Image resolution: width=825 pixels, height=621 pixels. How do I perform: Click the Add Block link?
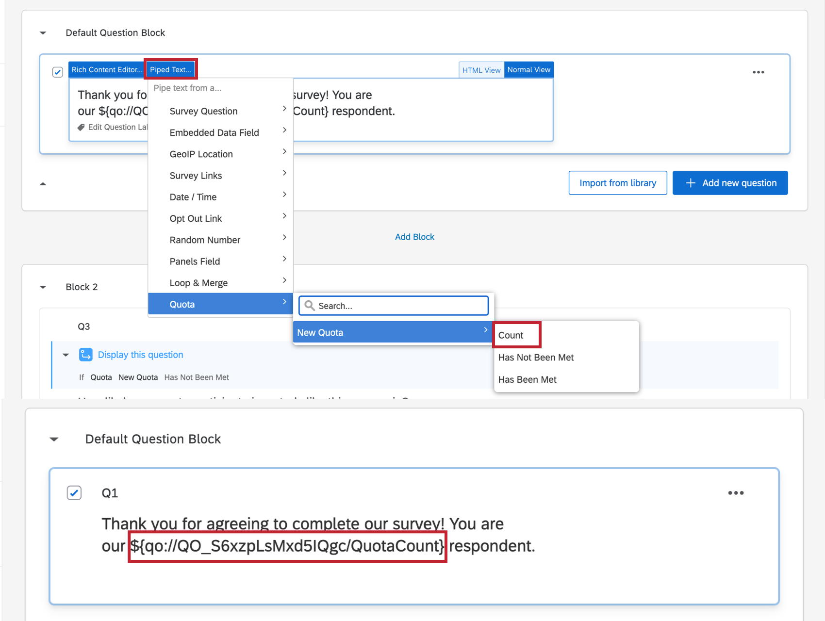[x=414, y=237]
